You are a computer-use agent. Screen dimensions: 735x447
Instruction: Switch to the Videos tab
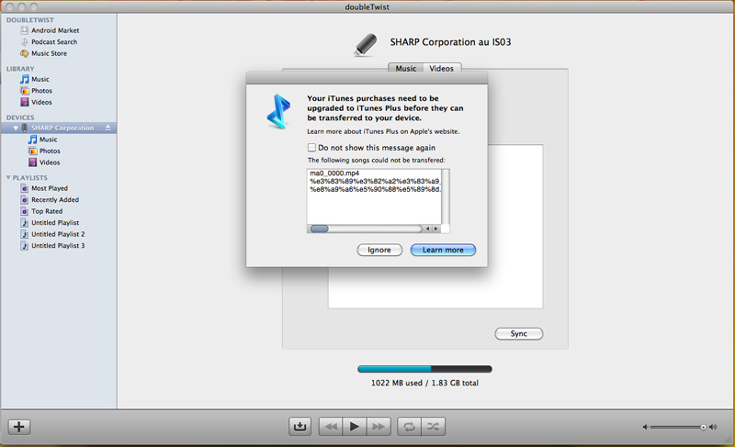click(442, 68)
